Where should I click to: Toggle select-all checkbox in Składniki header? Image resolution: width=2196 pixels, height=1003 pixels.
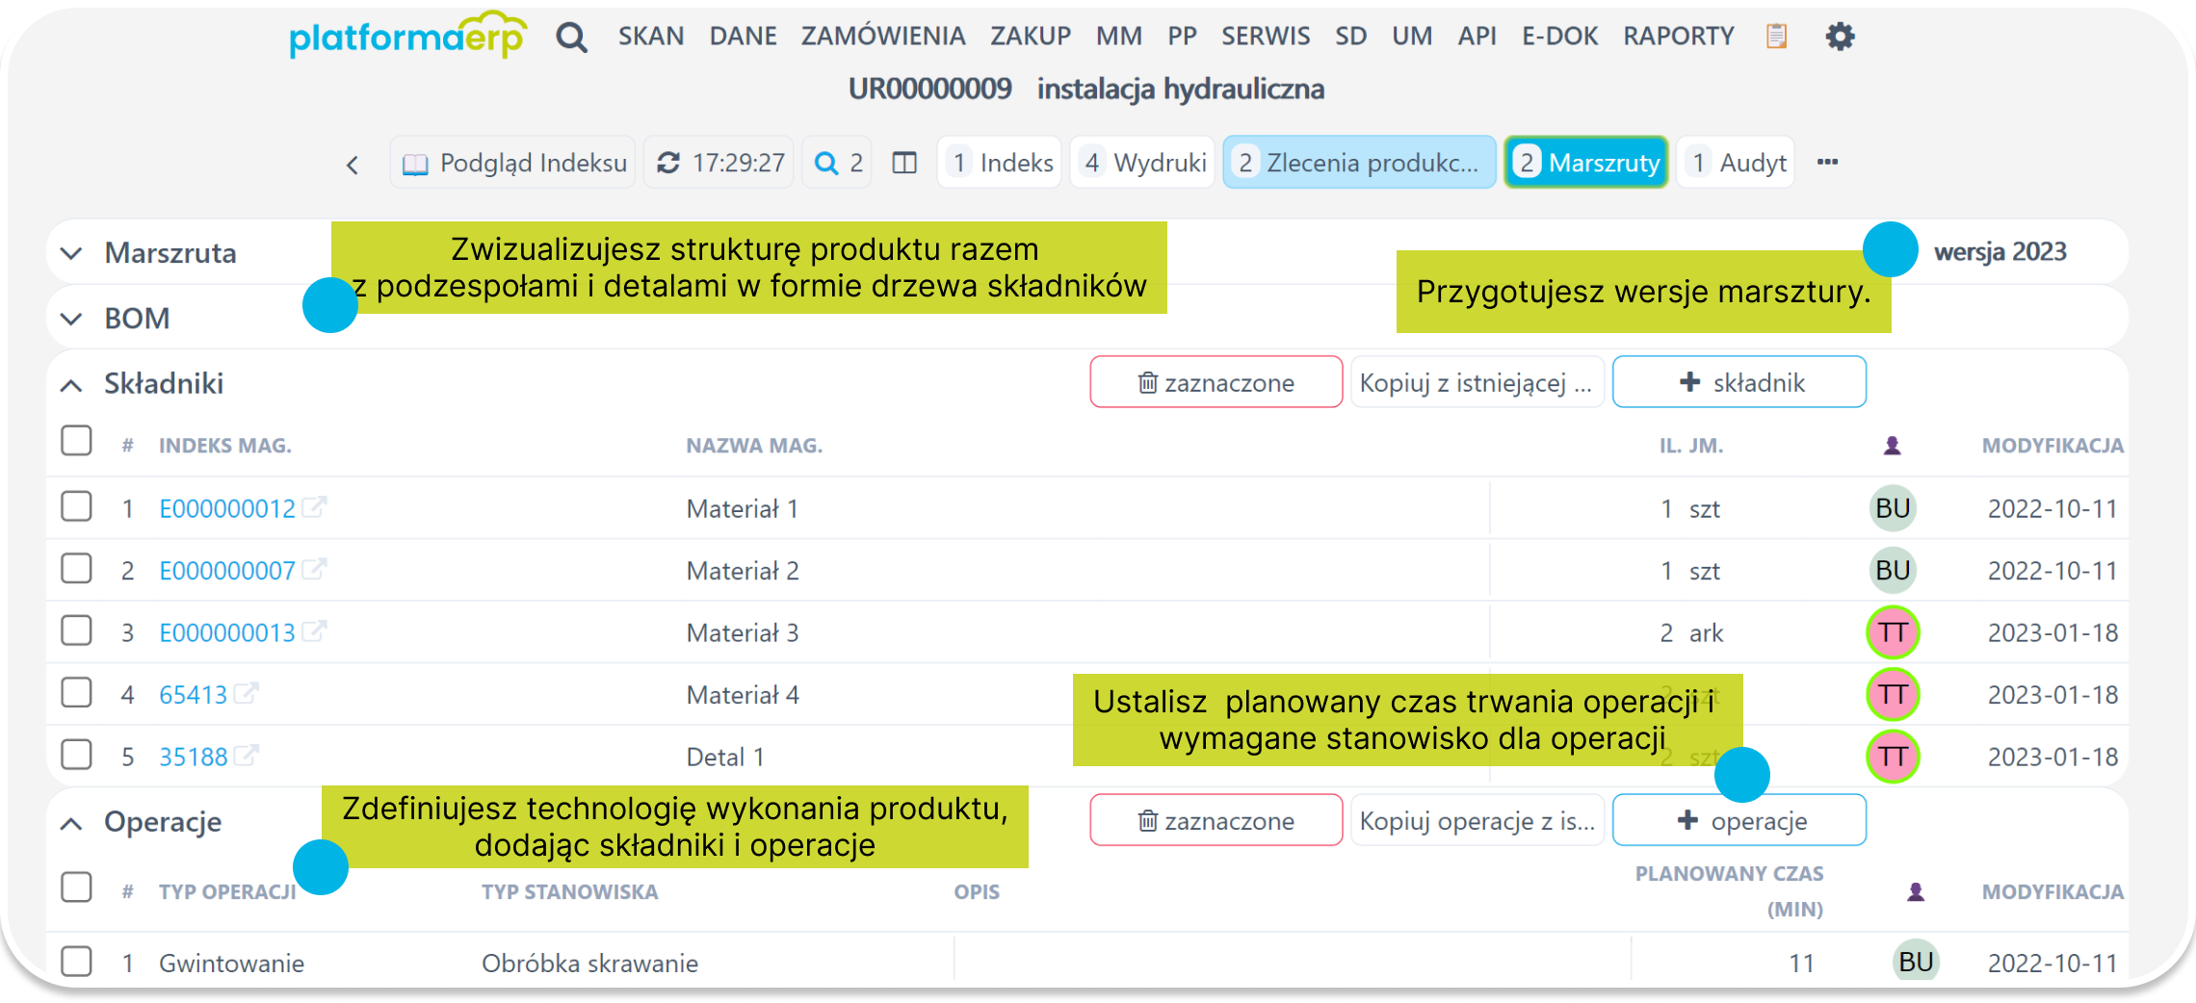[x=76, y=442]
